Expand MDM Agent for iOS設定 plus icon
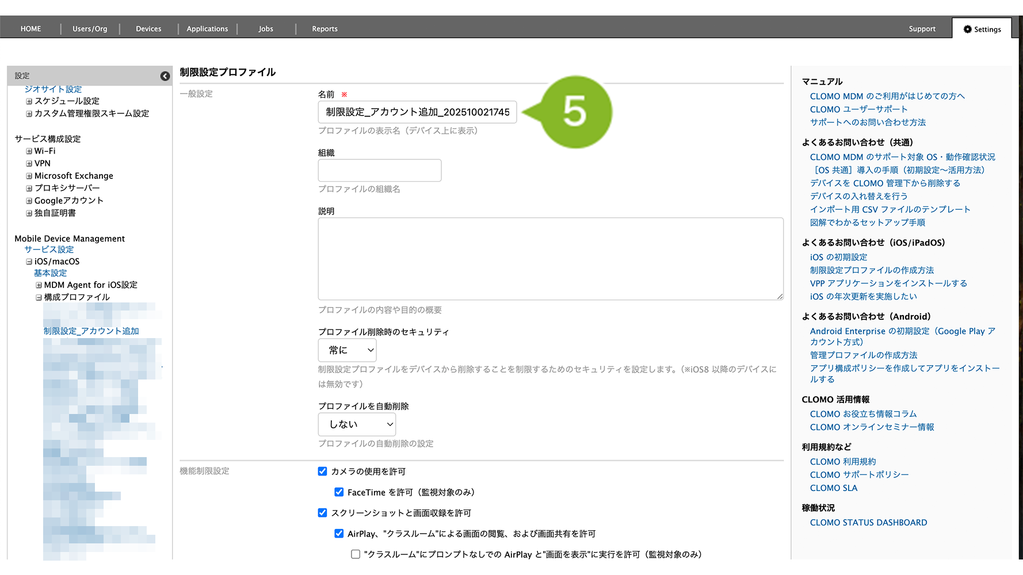 (x=39, y=285)
